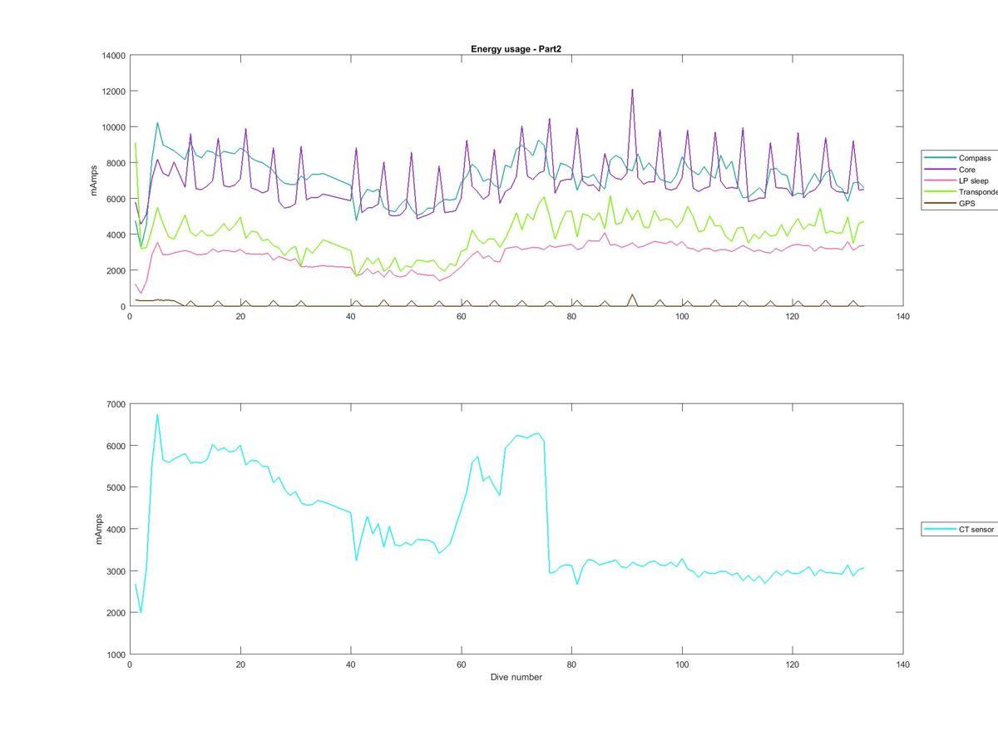Select the LP sleep legend entry
The width and height of the screenshot is (998, 736).
(x=958, y=180)
